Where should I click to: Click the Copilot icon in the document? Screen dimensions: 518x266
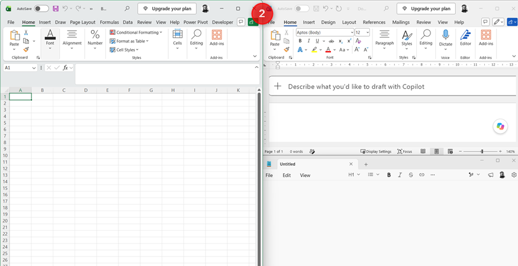pyautogui.click(x=500, y=126)
